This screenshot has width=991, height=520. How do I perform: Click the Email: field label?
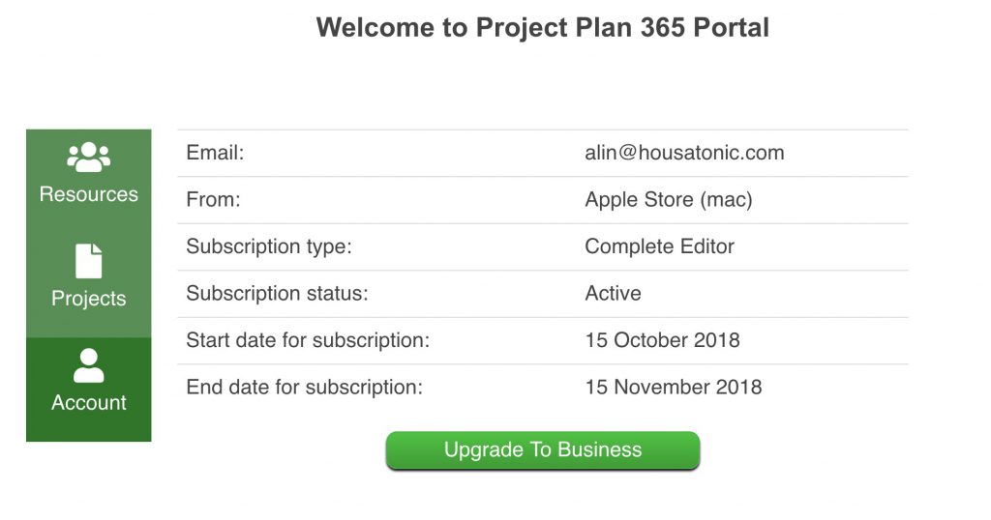[215, 153]
